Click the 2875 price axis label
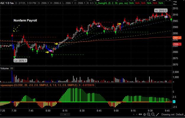185x118 pixels. point(175,59)
